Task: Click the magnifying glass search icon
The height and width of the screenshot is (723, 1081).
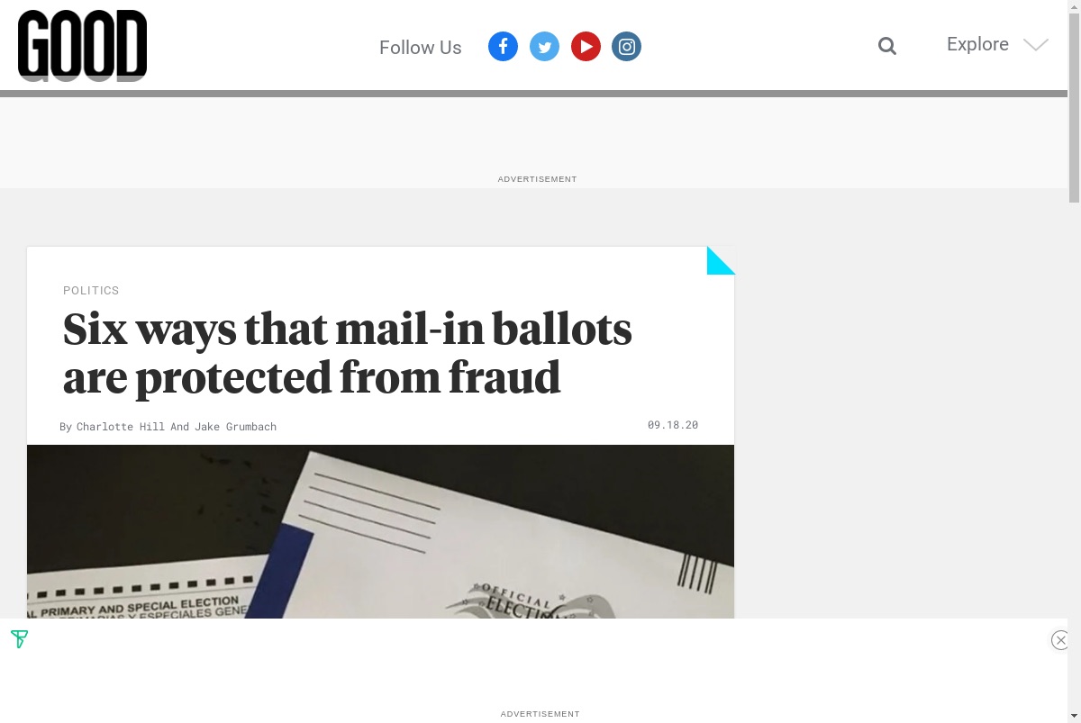Action: click(x=887, y=46)
